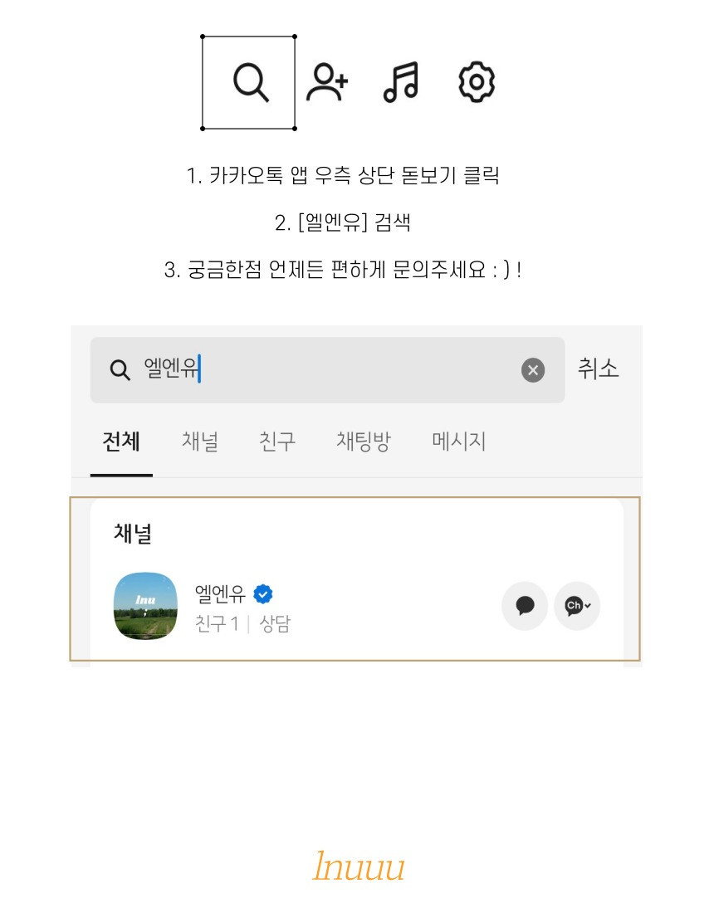This screenshot has width=714, height=913.
Task: Open the settings gear icon
Action: pos(477,82)
